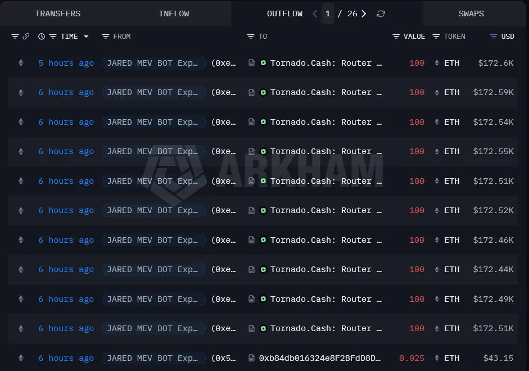Screen dimensions: 529x371
Task: Click JARED MEV BOT tag in $172.6K row
Action: [x=153, y=63]
